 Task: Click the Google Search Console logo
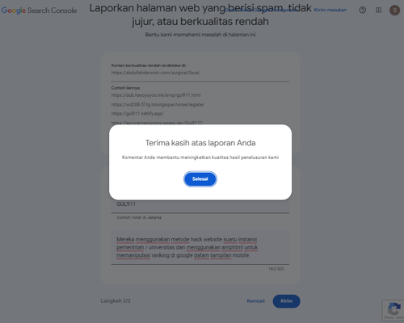(x=39, y=10)
